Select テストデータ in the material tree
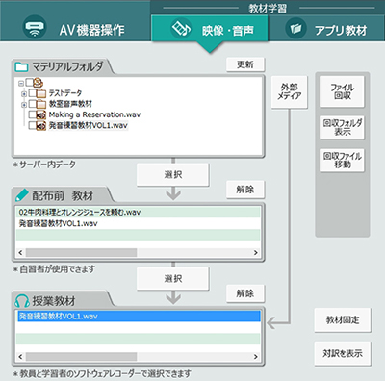The width and height of the screenshot is (385, 381). click(65, 93)
